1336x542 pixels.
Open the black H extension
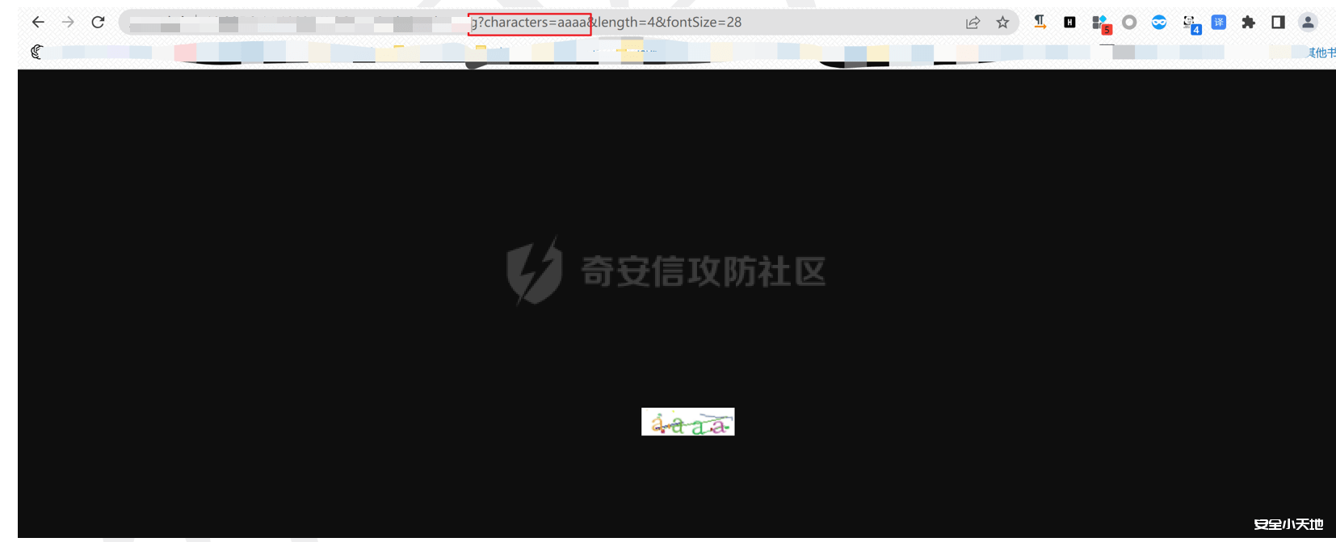(x=1069, y=23)
